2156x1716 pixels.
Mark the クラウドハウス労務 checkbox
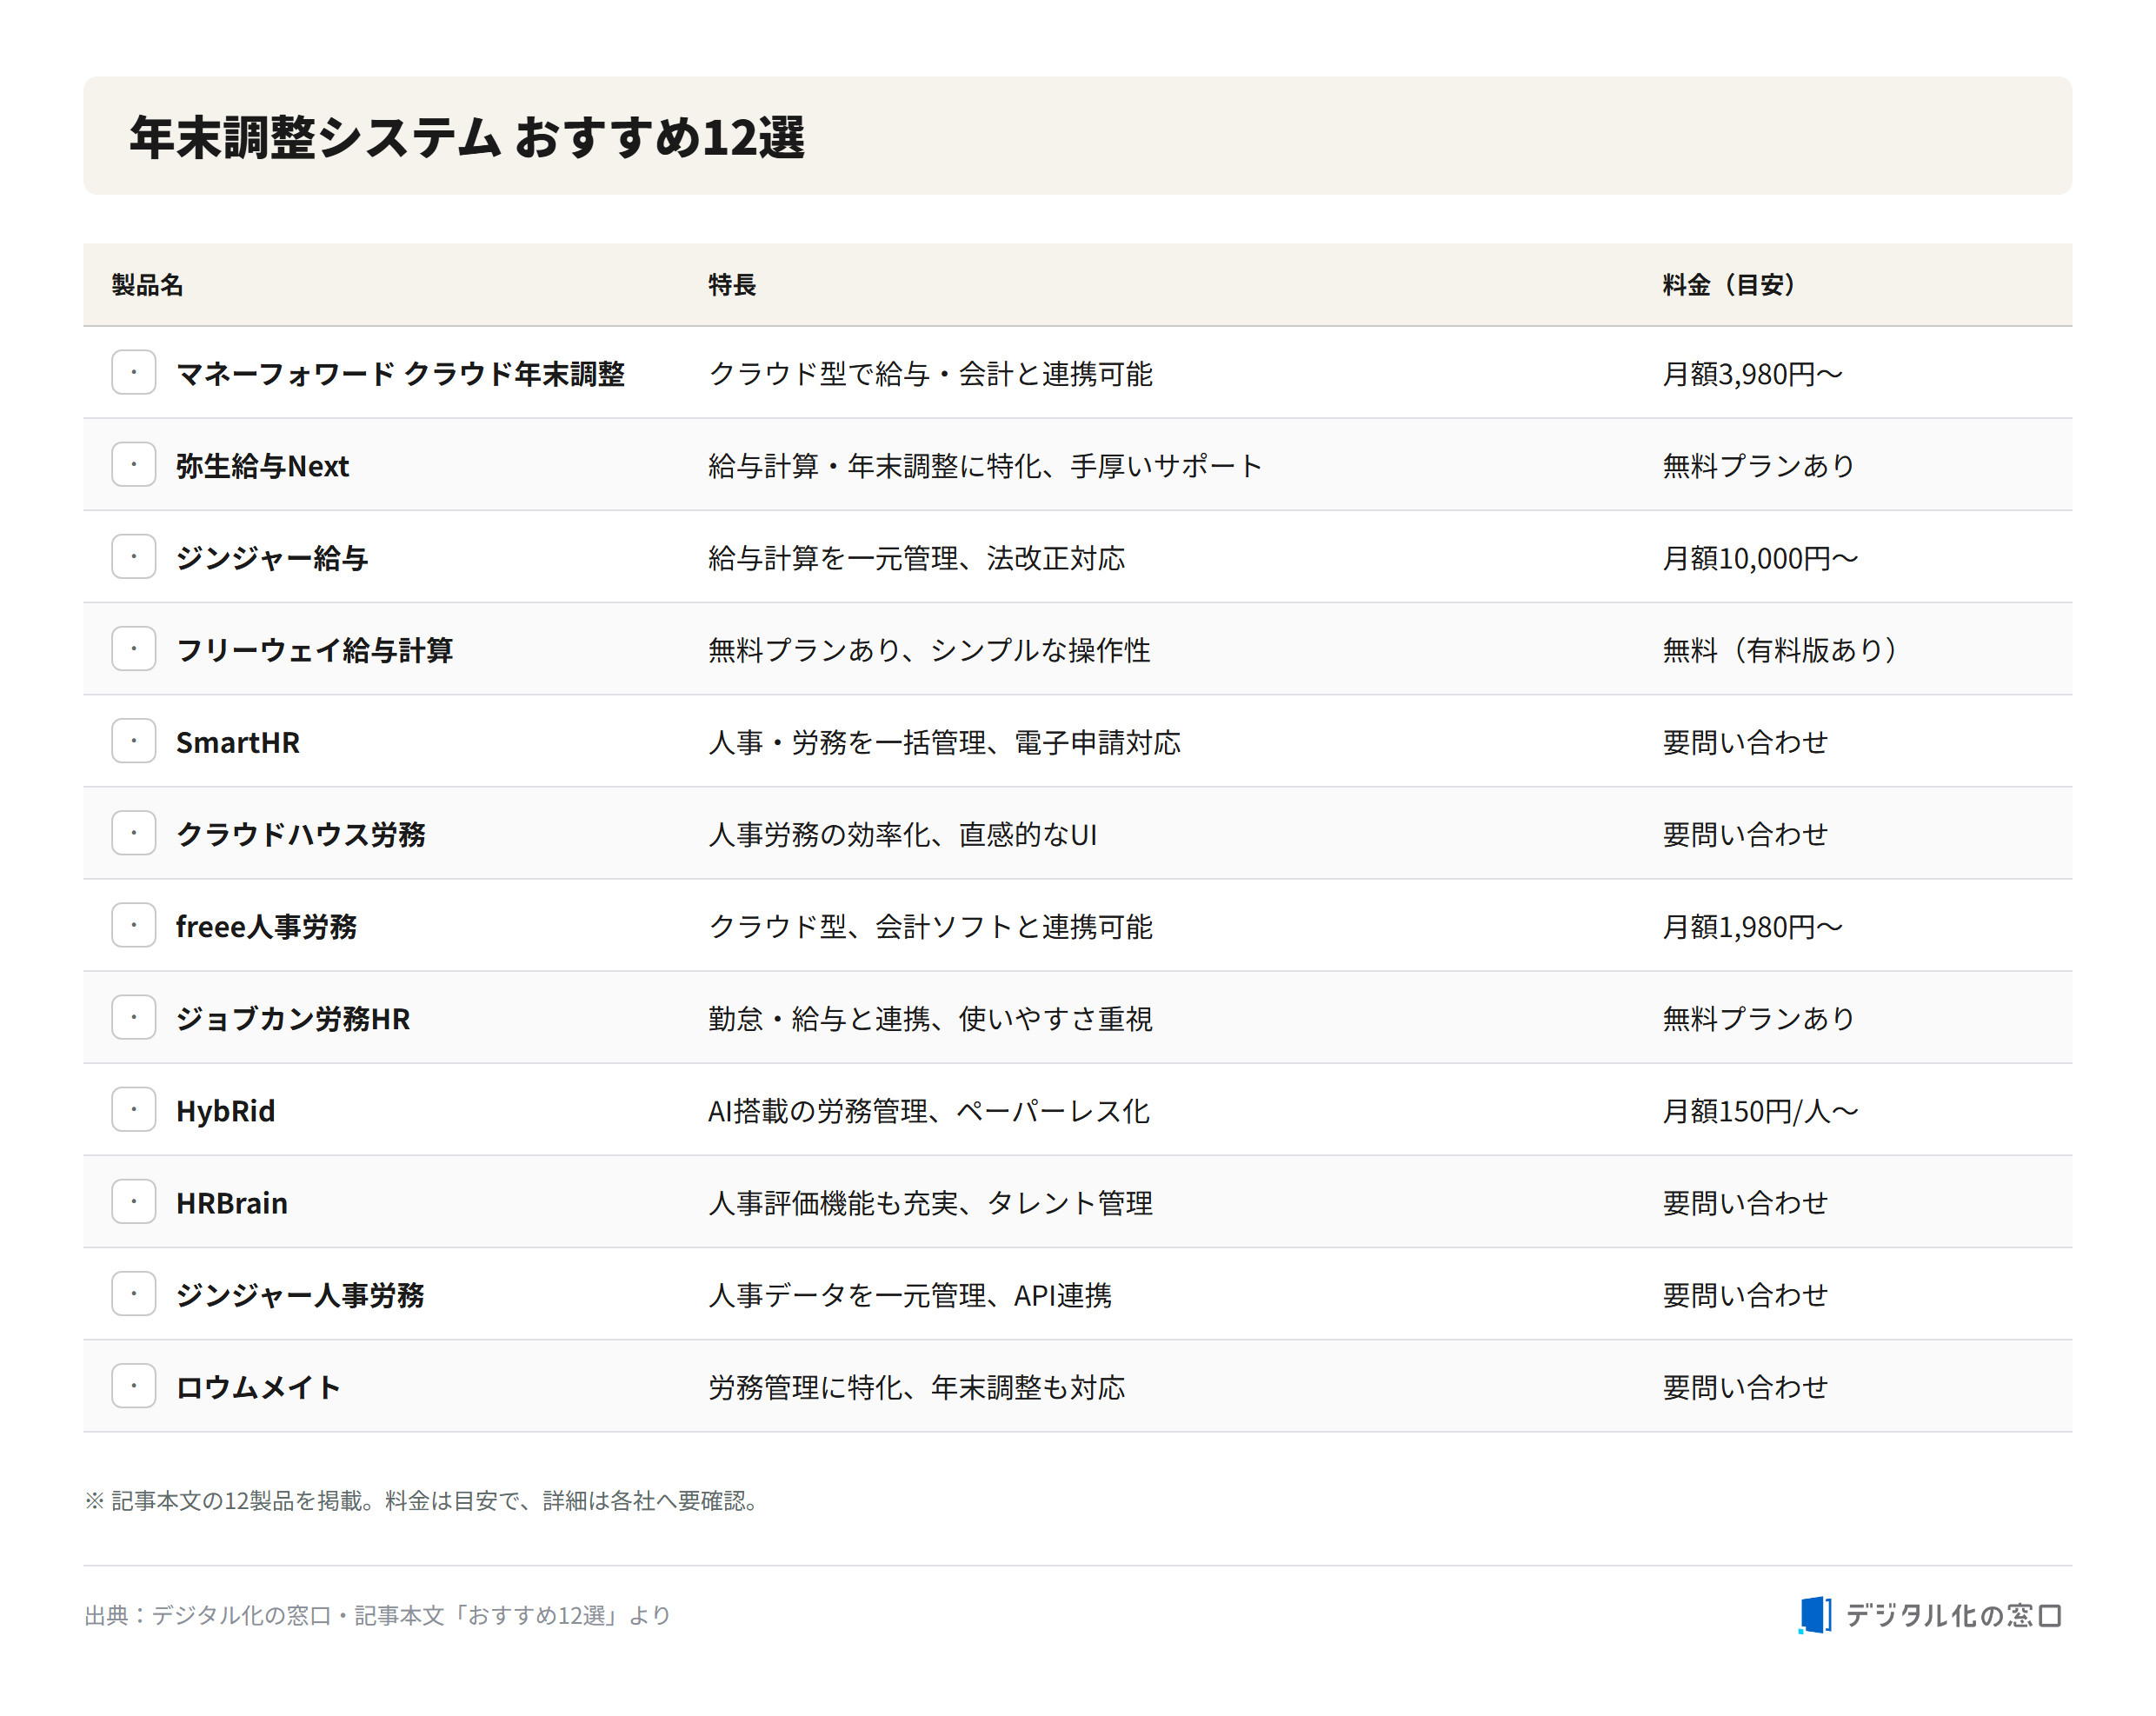click(134, 832)
